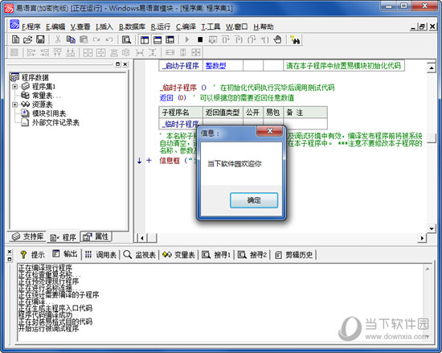Click the Copy toolbar icon
This screenshot has height=353, width=442.
click(x=71, y=39)
